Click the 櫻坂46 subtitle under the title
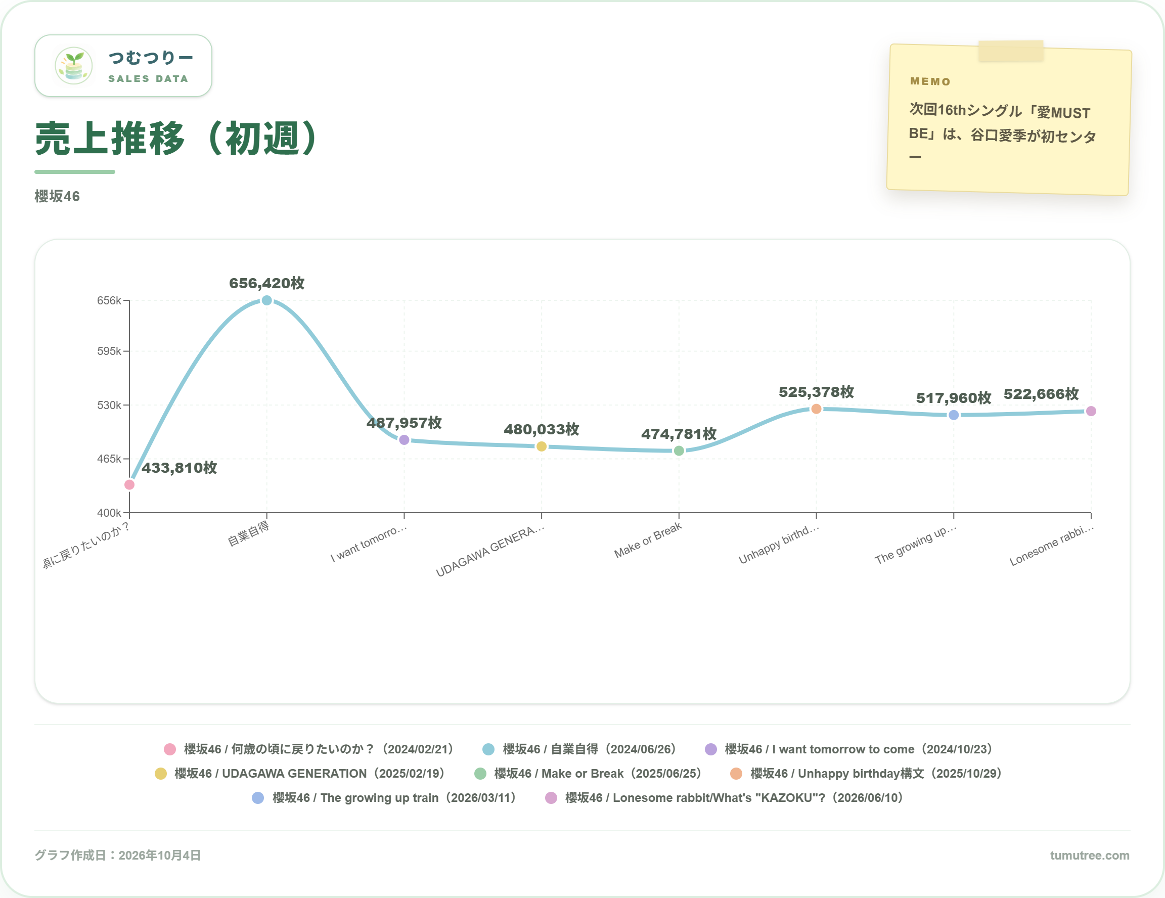The width and height of the screenshot is (1165, 898). (57, 196)
